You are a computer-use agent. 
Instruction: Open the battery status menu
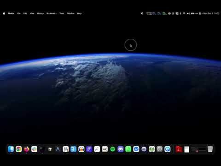click(192, 13)
